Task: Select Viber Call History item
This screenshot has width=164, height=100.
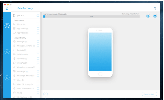Action: [25, 84]
